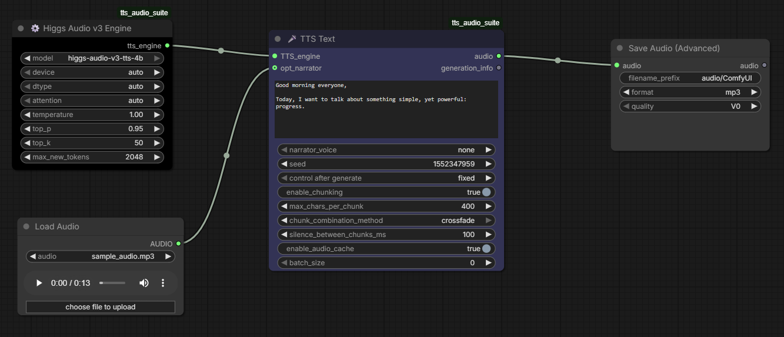Collapse the TTS Text node dot
The image size is (784, 337).
[x=278, y=39]
